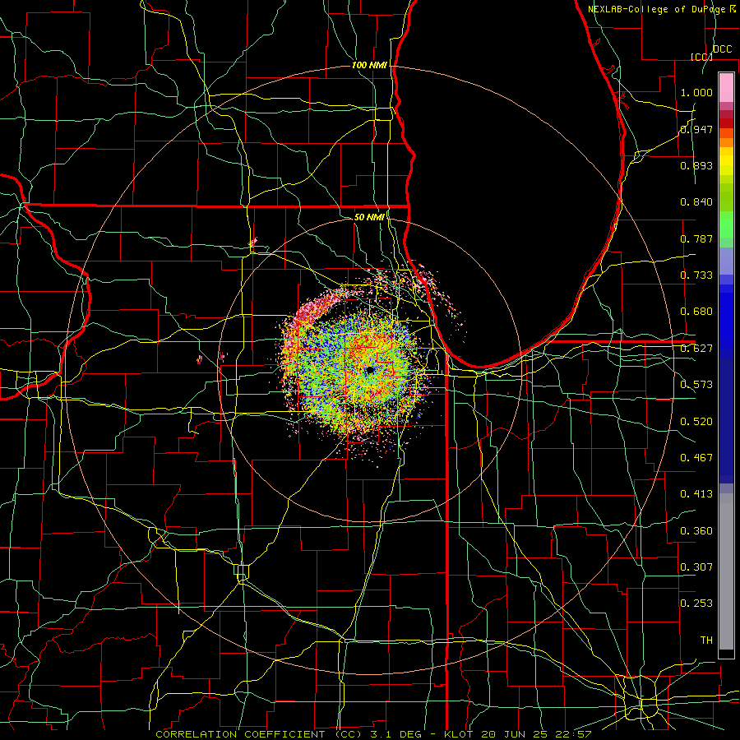Select the 0.787 scale value
Viewport: 740px width, 740px height.
[x=696, y=238]
